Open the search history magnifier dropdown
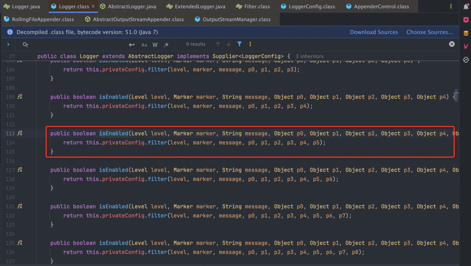The image size is (471, 266). pyautogui.click(x=26, y=45)
